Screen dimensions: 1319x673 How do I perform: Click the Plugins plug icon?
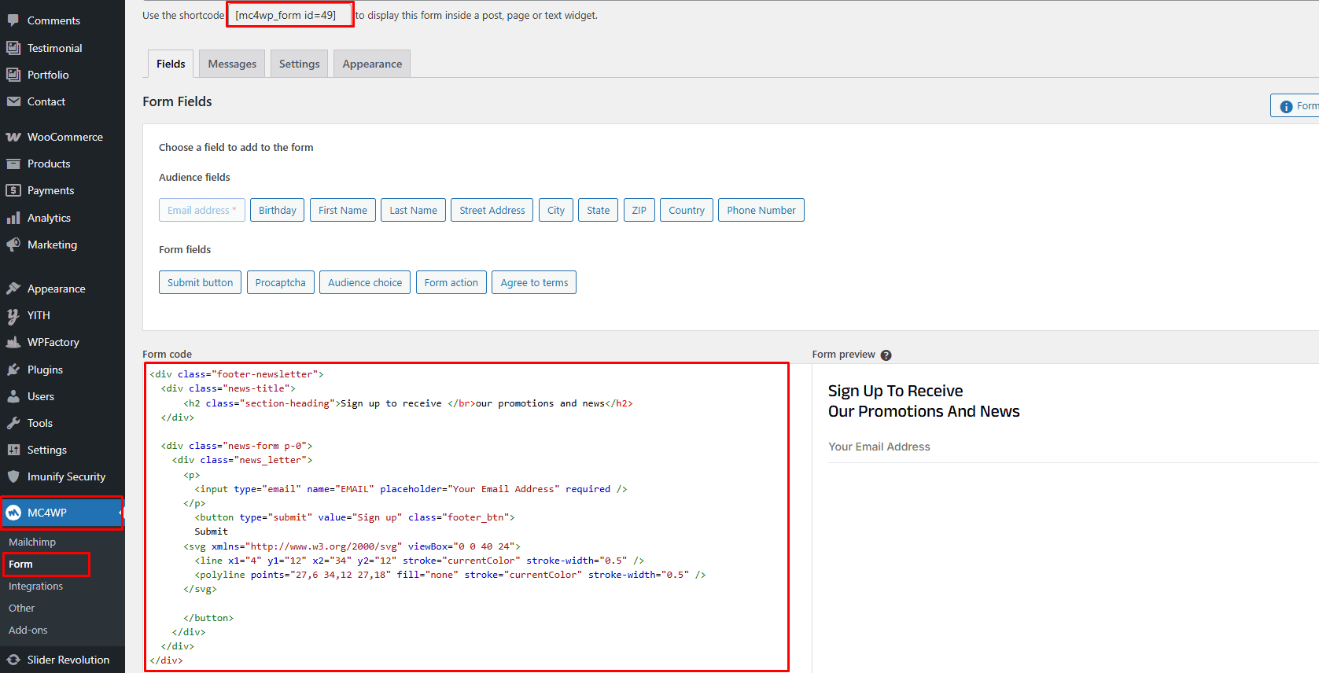[13, 370]
